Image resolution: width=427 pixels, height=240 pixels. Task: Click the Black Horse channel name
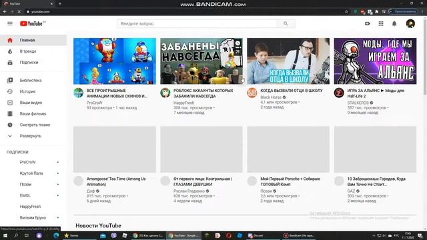[x=271, y=97]
